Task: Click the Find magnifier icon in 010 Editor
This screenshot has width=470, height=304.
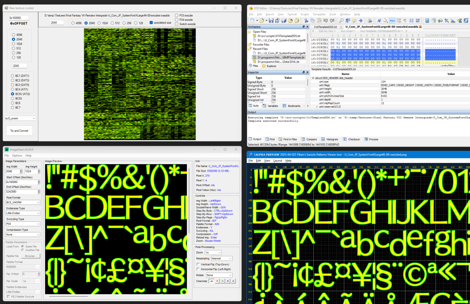Action: tap(341, 20)
